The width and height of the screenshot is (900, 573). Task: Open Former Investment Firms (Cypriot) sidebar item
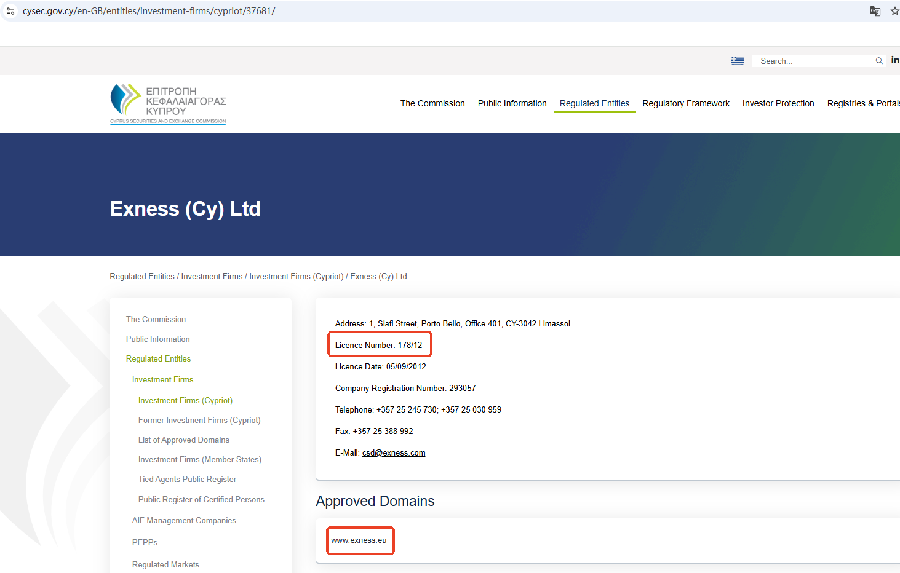click(x=199, y=421)
